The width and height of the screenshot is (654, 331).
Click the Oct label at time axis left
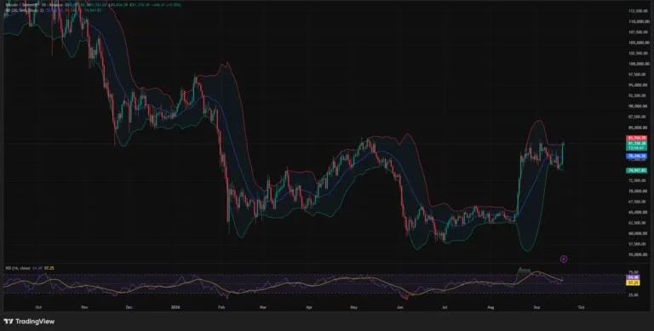[38, 307]
